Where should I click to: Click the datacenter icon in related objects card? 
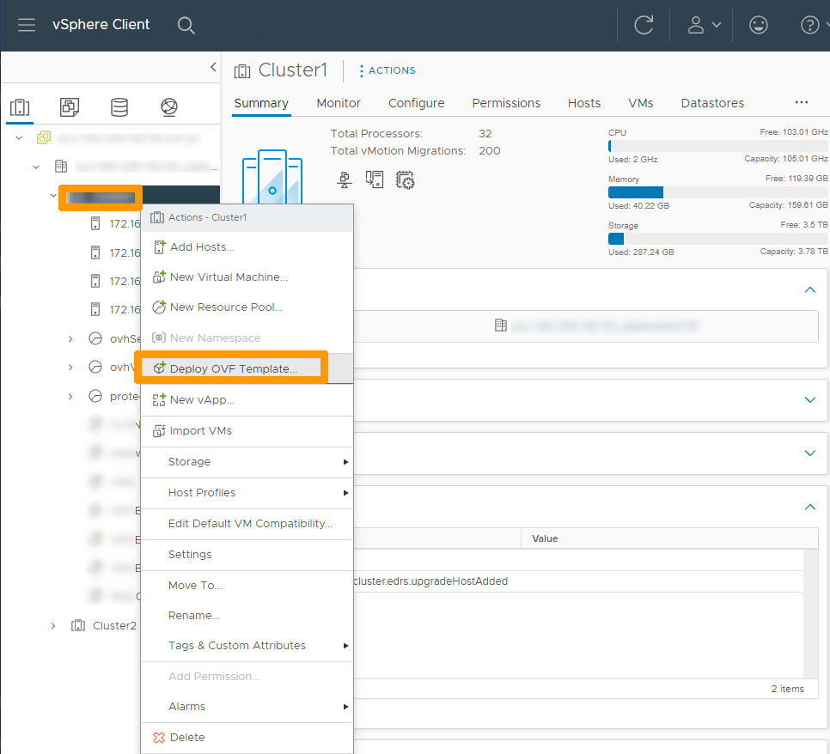500,325
